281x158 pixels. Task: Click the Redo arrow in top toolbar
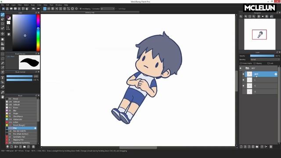point(38,9)
